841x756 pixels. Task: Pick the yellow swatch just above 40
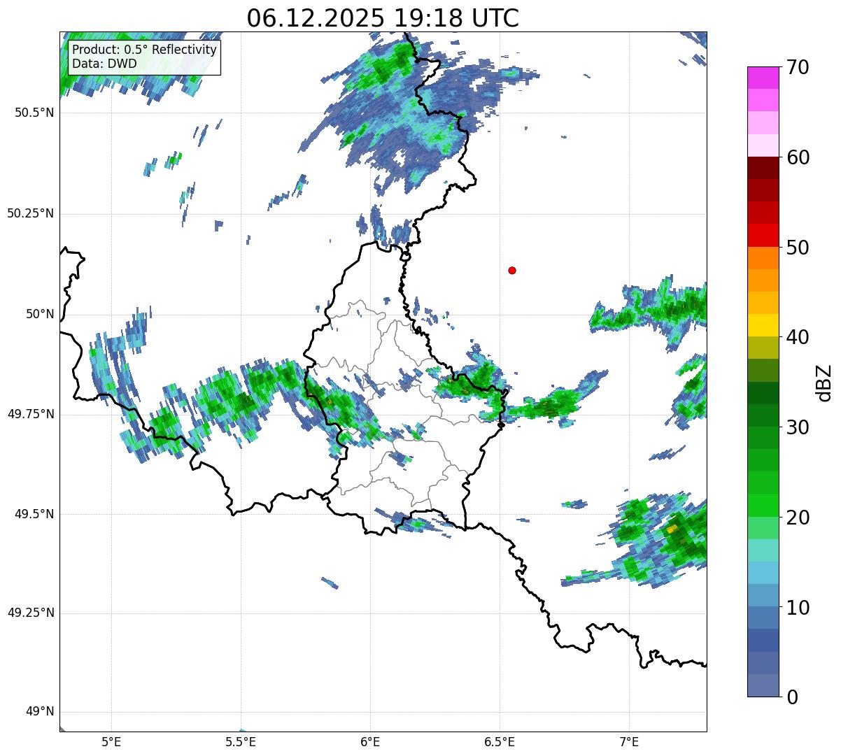point(763,325)
